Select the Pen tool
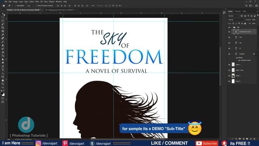Image resolution: width=259 pixels, height=146 pixels. click(3, 67)
